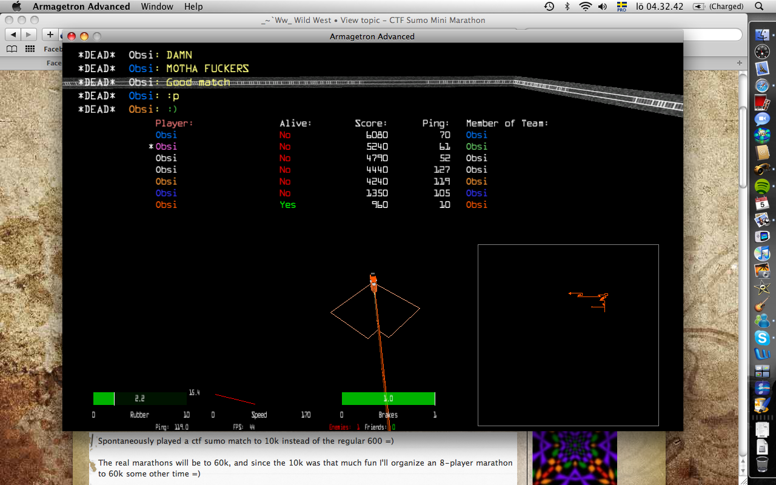Click chat line 'DAMN'
The image size is (776, 485).
coord(179,55)
